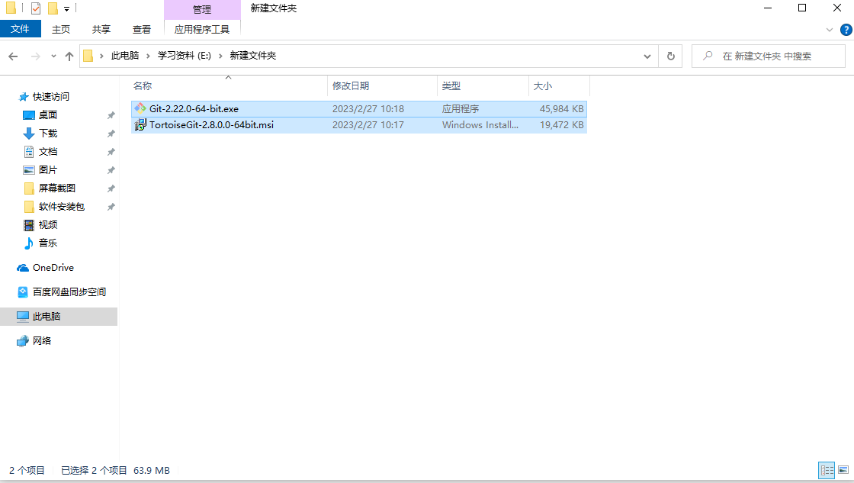This screenshot has height=483, width=854.
Task: Collapse the ribbon with the chevron
Action: point(830,30)
